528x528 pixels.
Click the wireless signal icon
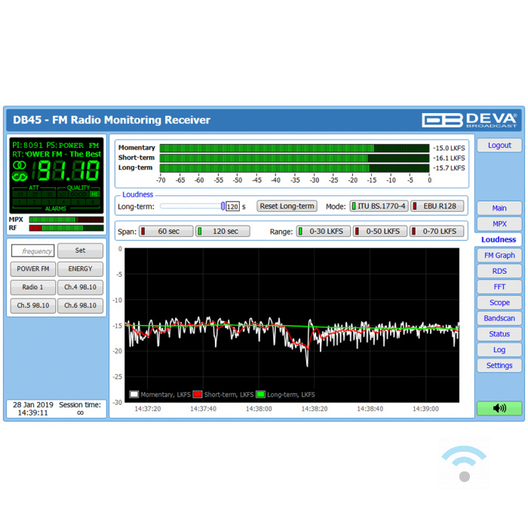tap(464, 463)
